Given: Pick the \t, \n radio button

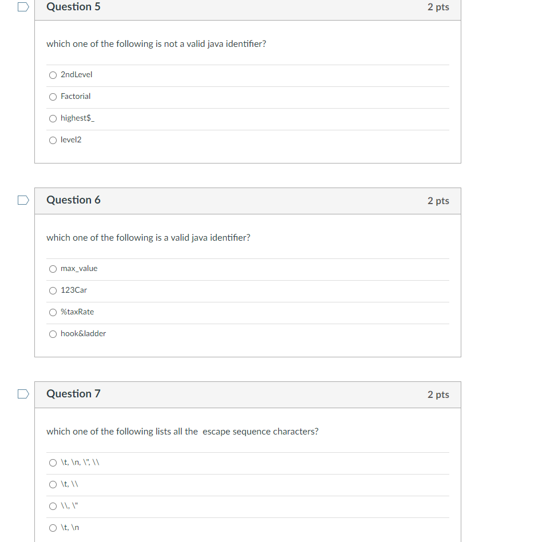Looking at the screenshot, I should tap(53, 528).
